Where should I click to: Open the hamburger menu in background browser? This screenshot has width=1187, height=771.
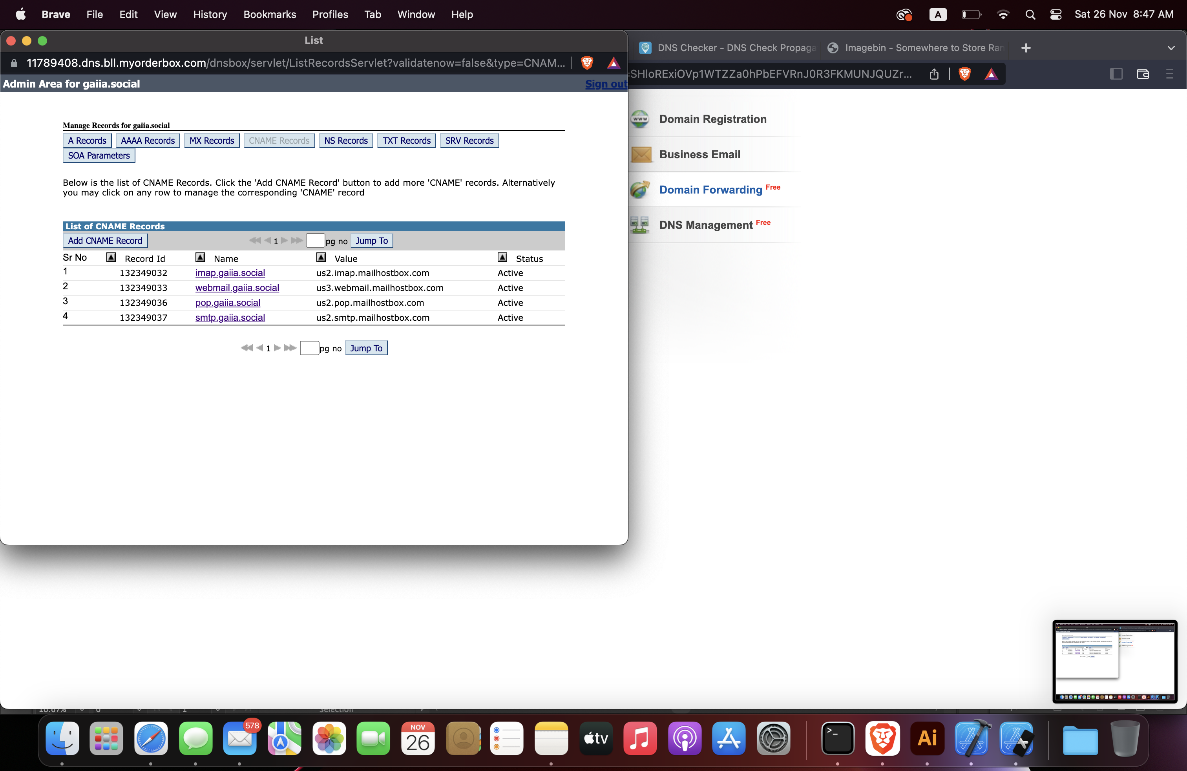click(x=1170, y=74)
